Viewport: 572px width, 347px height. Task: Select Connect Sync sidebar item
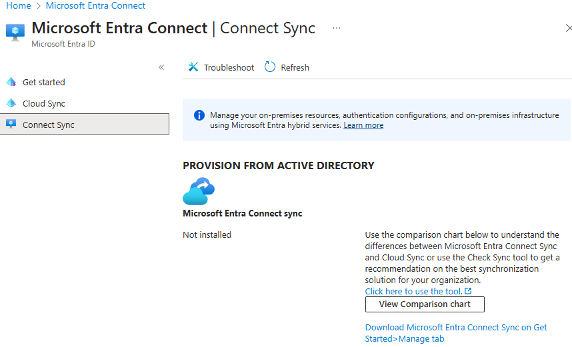pos(85,125)
